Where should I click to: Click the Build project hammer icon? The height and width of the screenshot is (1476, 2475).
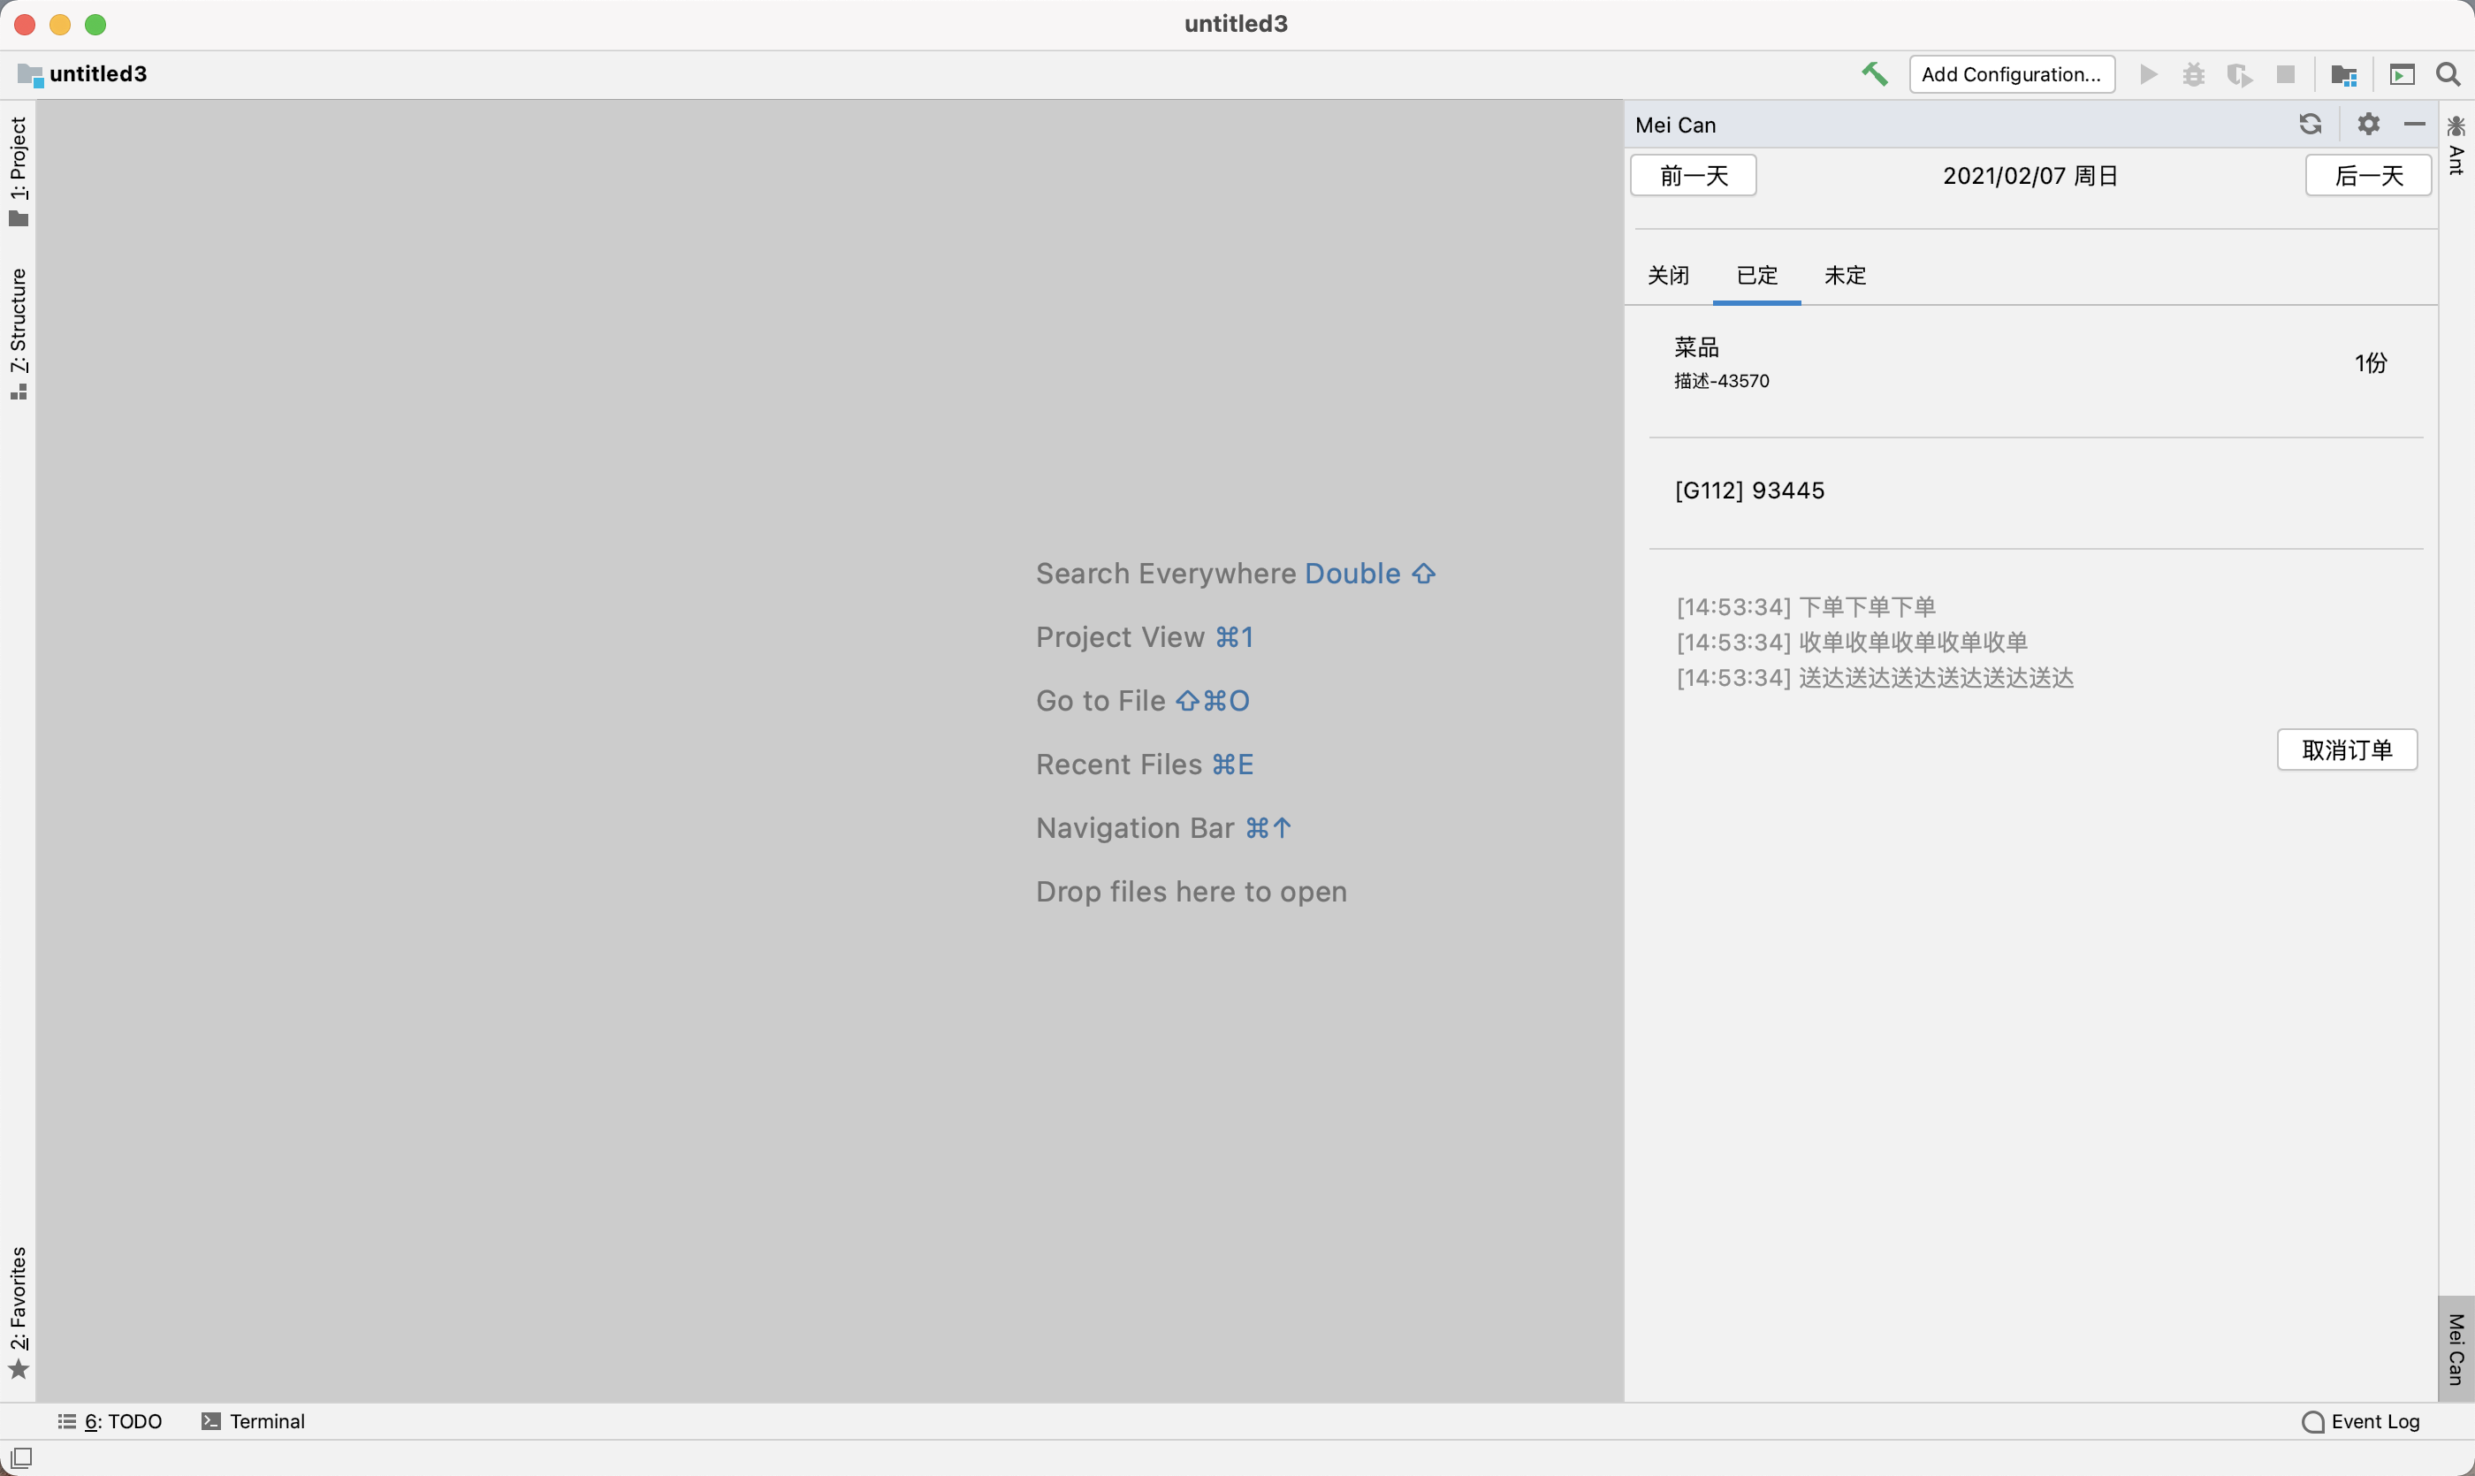pos(1874,74)
